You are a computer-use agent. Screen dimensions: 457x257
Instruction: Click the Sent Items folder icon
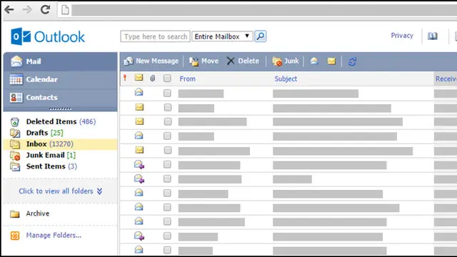(x=15, y=166)
